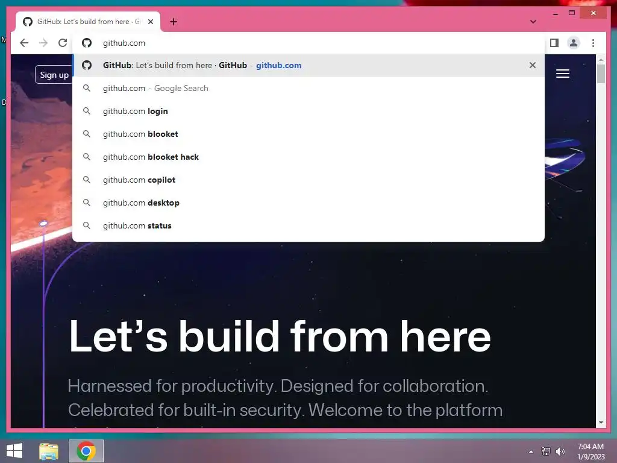Open the Windows Start menu
The width and height of the screenshot is (617, 463).
coord(14,451)
